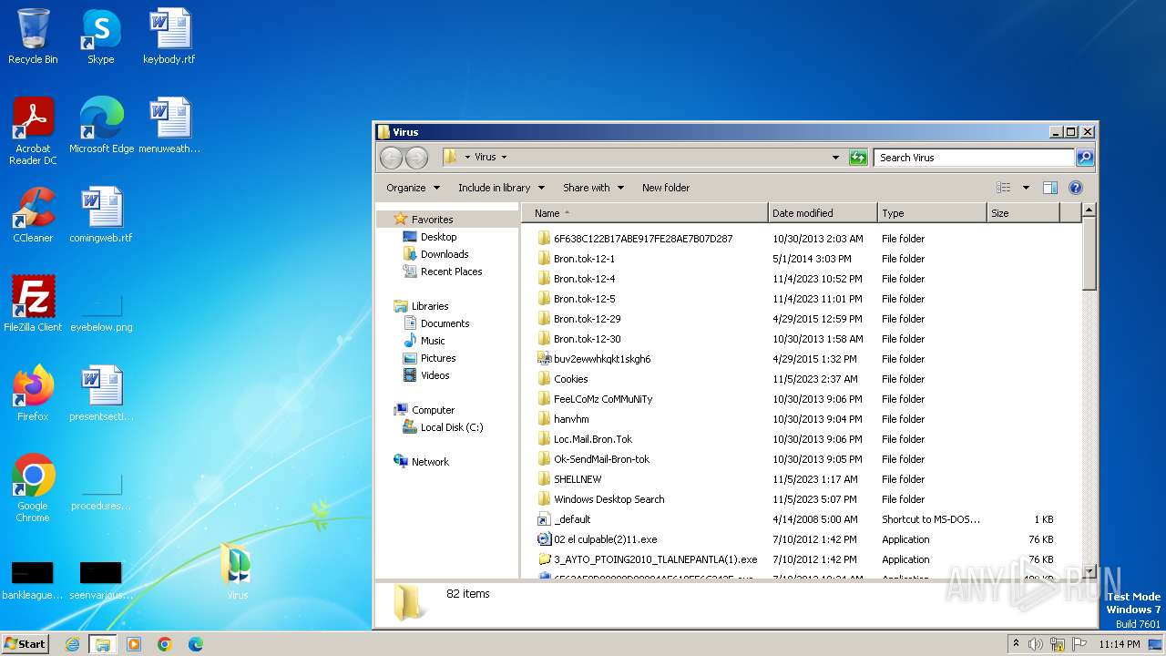The width and height of the screenshot is (1166, 656).
Task: Sort by Date modified column
Action: pos(823,213)
